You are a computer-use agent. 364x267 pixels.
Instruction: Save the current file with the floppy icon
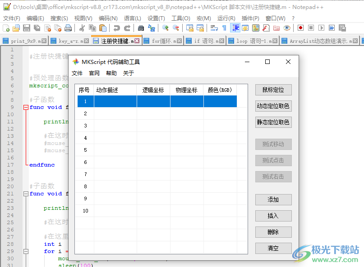tap(27, 28)
